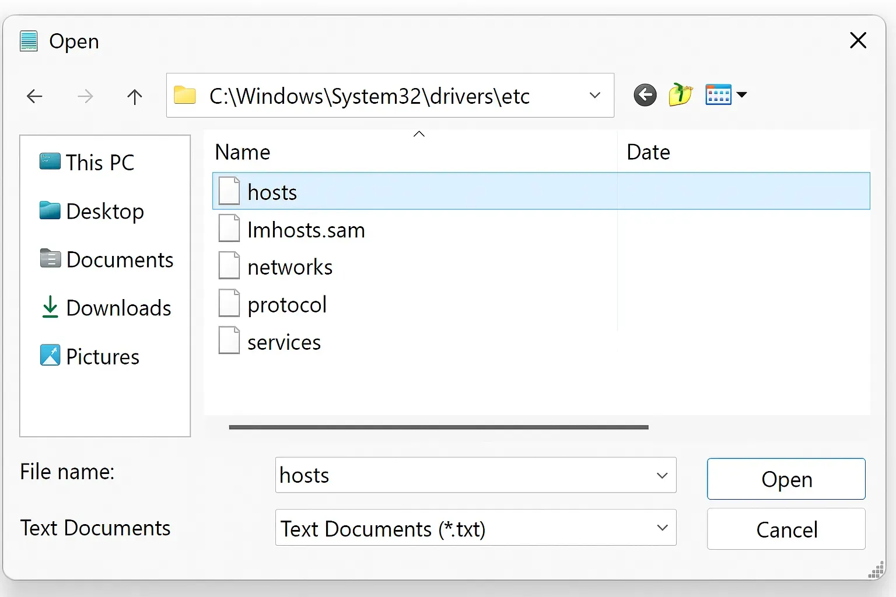
Task: Click the file icon beside hosts
Action: pyautogui.click(x=229, y=191)
